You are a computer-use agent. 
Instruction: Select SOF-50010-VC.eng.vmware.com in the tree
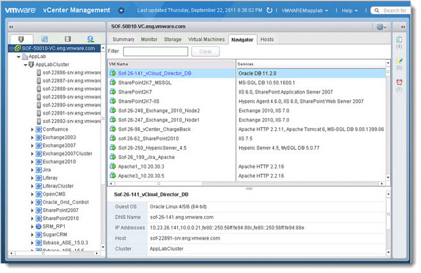point(58,48)
